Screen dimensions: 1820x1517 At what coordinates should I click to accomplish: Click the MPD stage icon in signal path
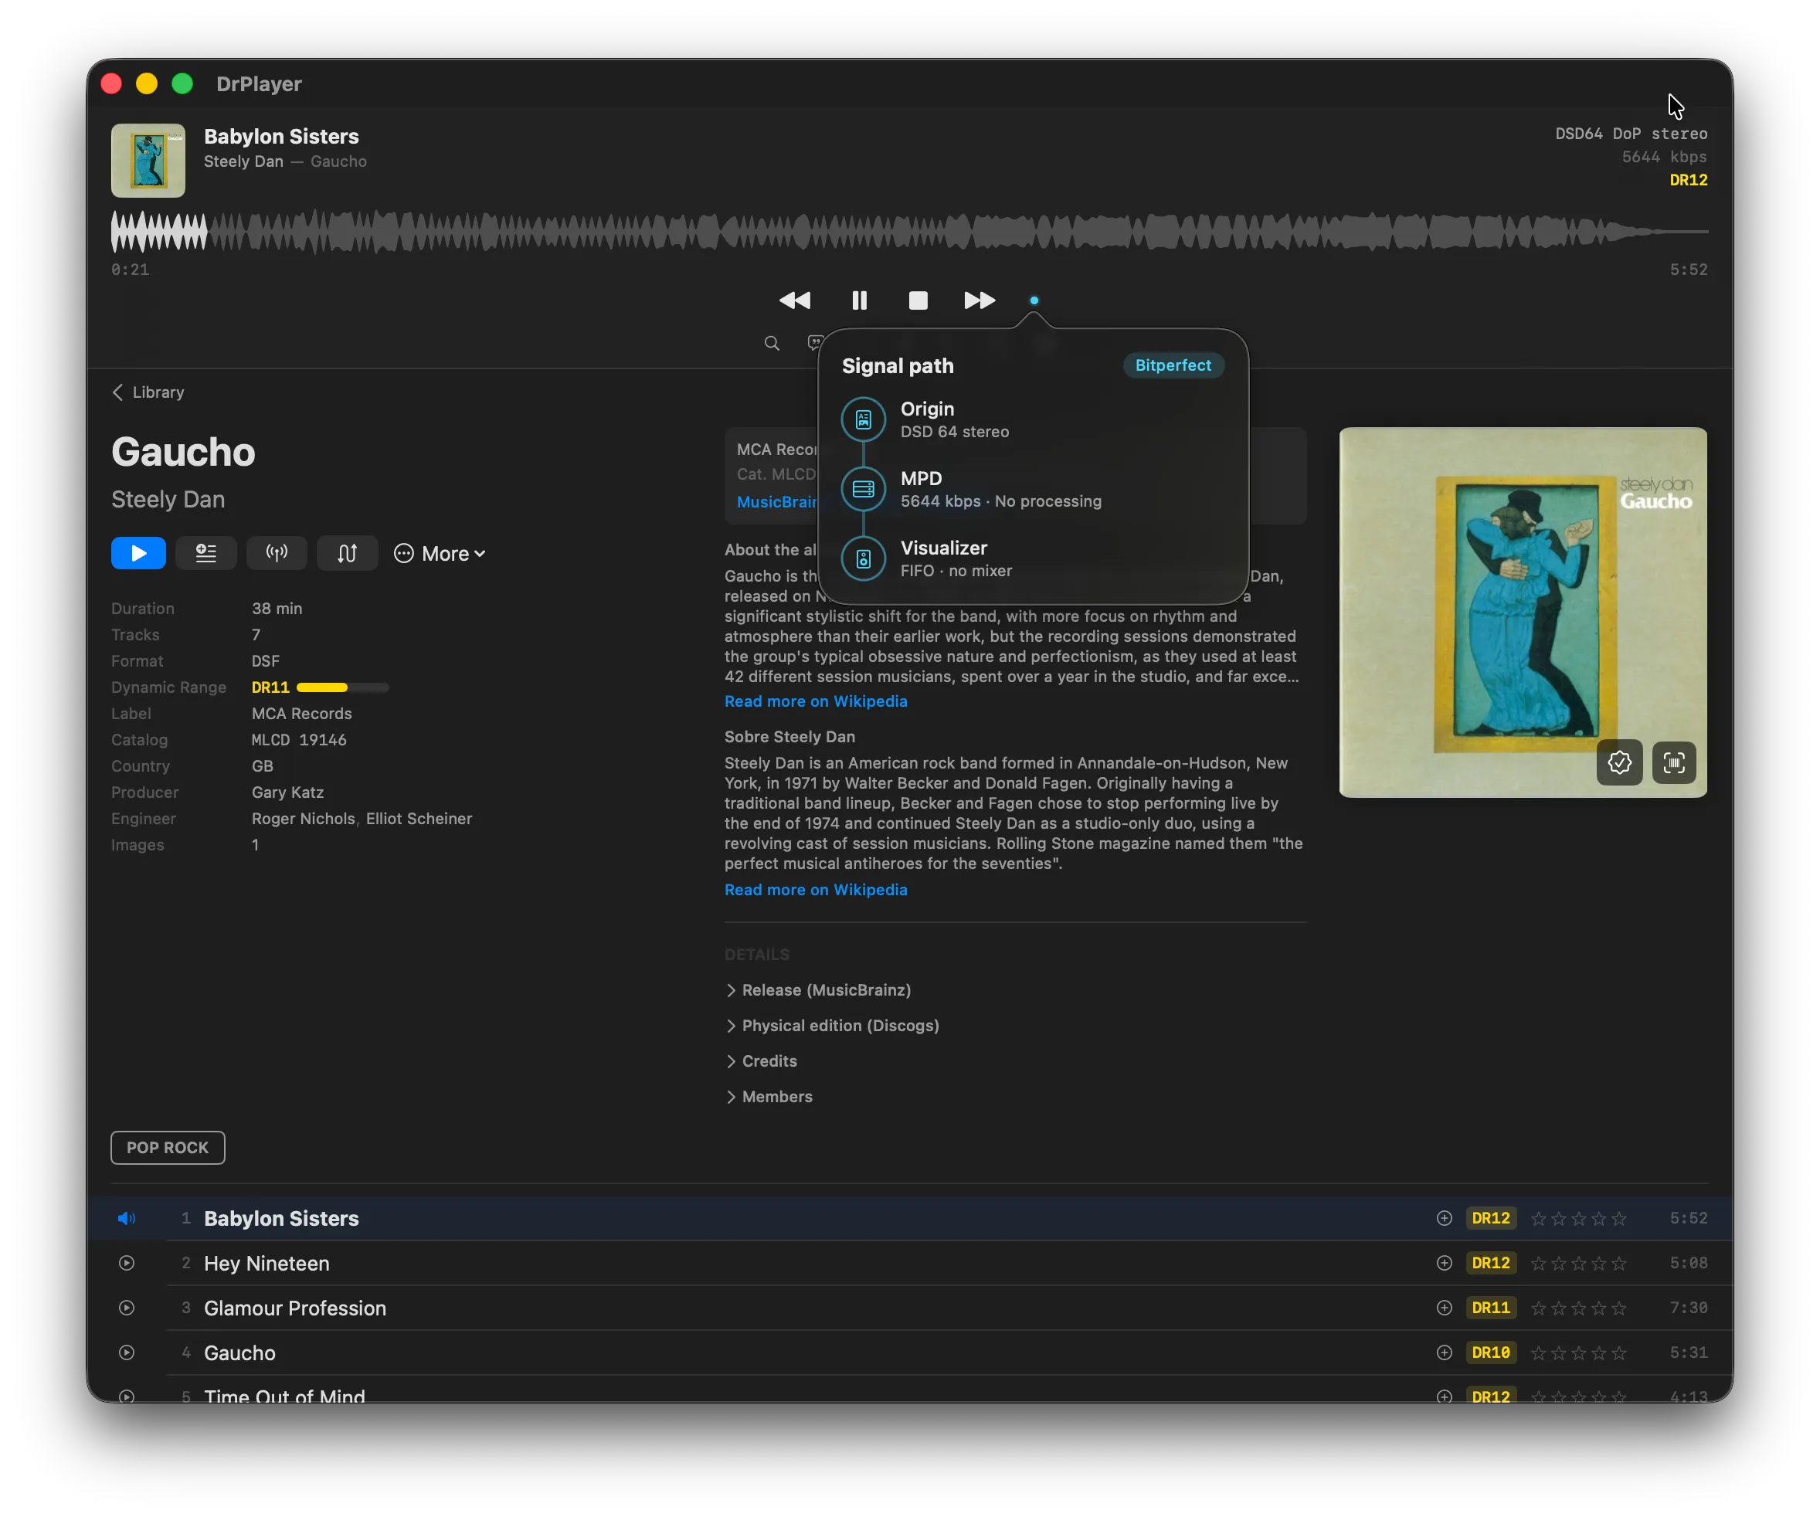pos(863,489)
